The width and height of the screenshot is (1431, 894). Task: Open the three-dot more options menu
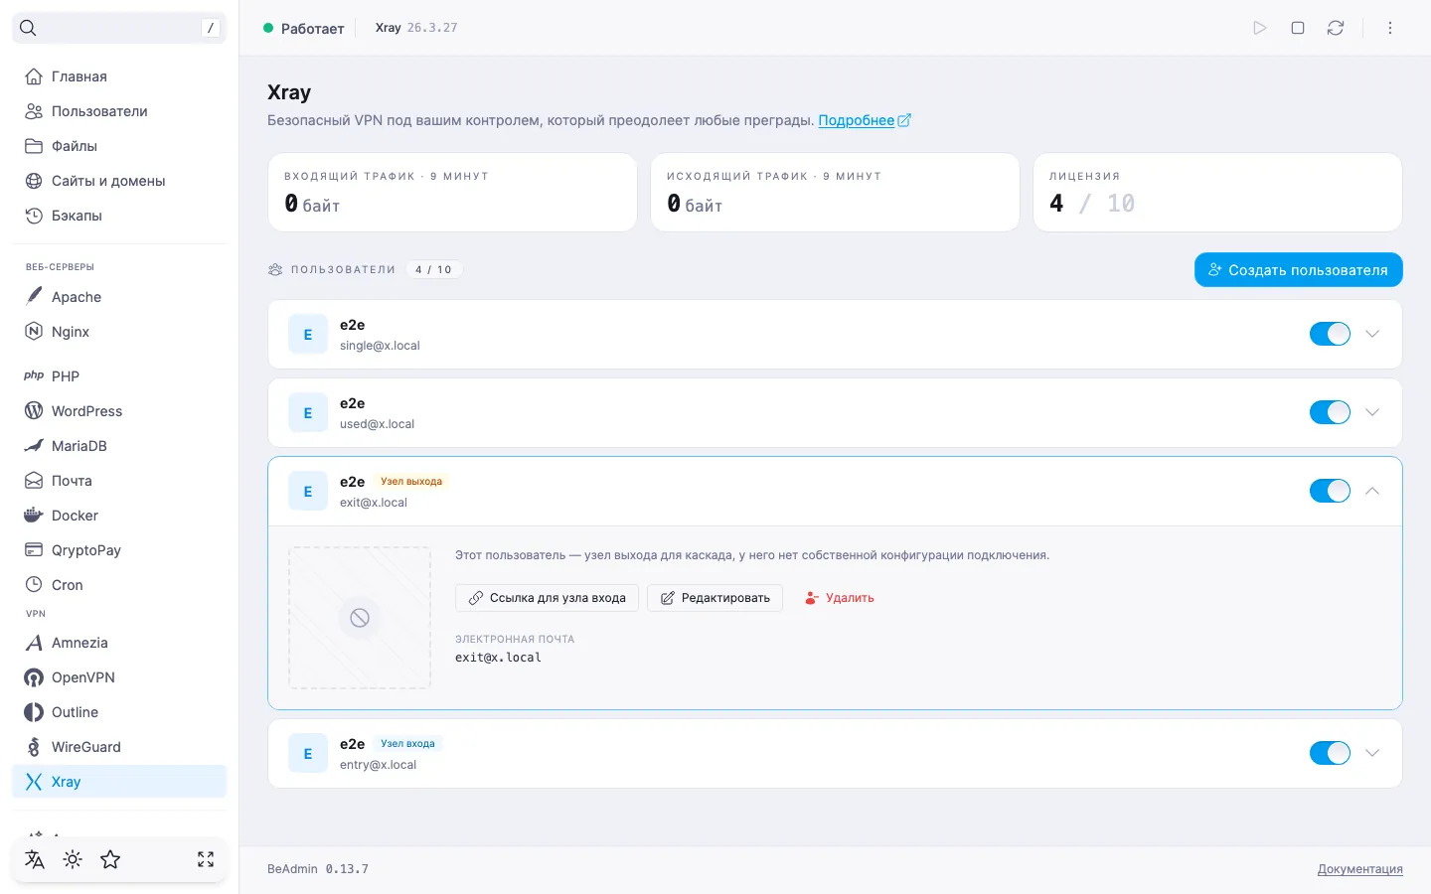tap(1390, 28)
